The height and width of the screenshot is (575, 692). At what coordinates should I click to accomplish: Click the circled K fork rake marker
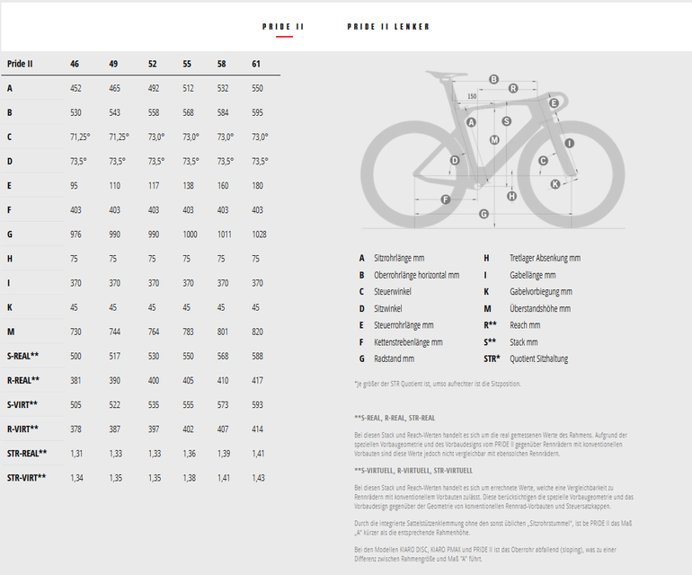click(x=555, y=184)
